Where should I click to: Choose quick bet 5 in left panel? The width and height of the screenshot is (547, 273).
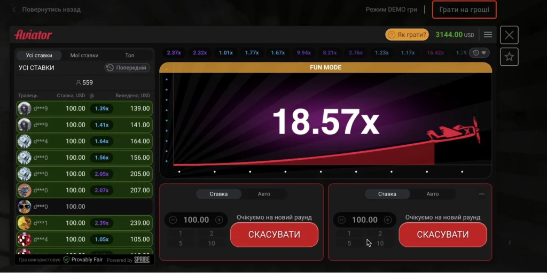pyautogui.click(x=181, y=243)
